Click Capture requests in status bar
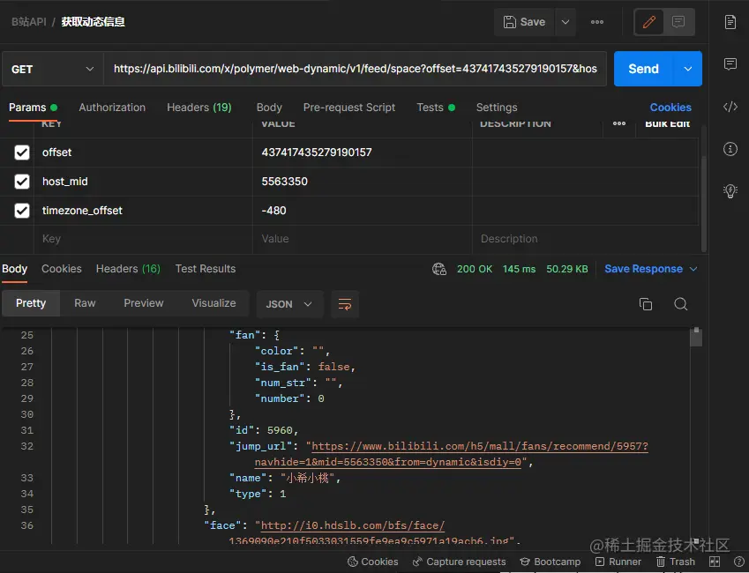749x573 pixels. coord(459,562)
